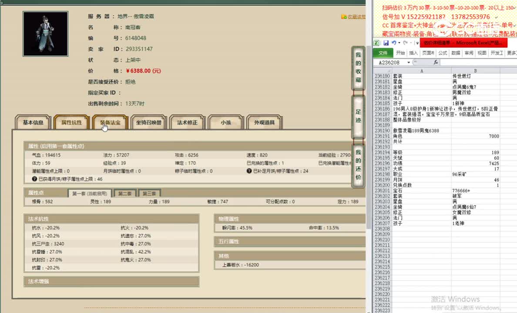
Task: Open the Excel 视图 ribbon tab
Action: 482,53
